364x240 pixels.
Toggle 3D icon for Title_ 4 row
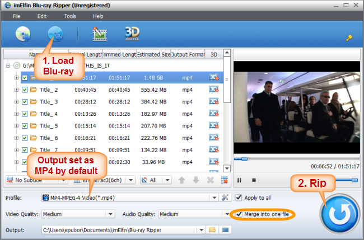click(214, 114)
